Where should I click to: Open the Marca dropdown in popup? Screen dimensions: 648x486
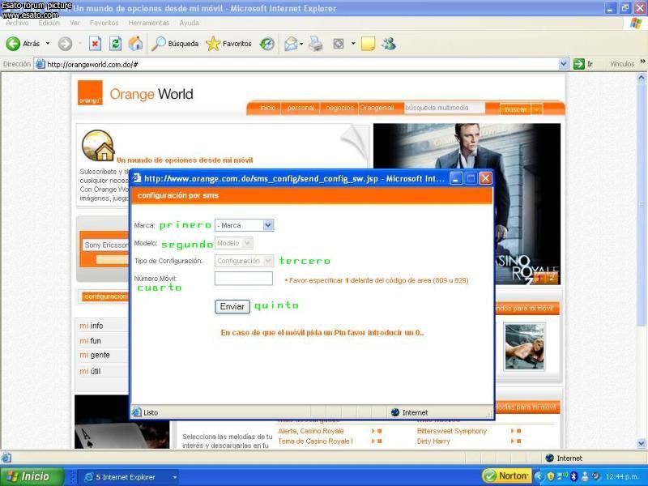[x=244, y=225]
